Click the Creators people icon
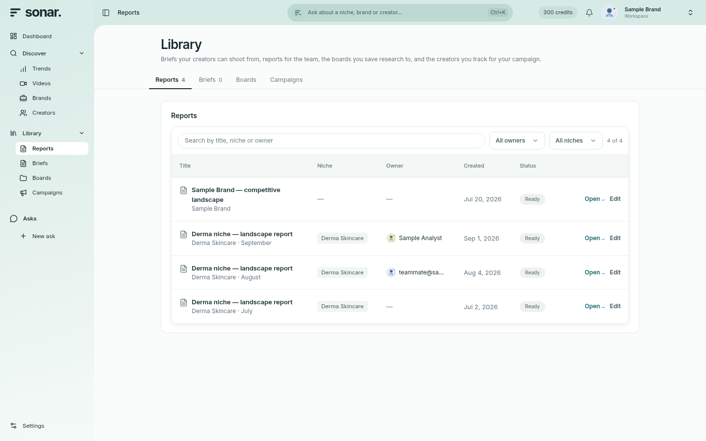The width and height of the screenshot is (706, 441). point(24,113)
